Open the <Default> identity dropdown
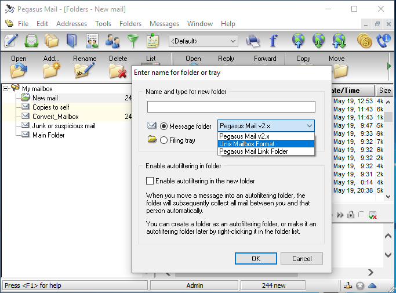 (x=204, y=41)
